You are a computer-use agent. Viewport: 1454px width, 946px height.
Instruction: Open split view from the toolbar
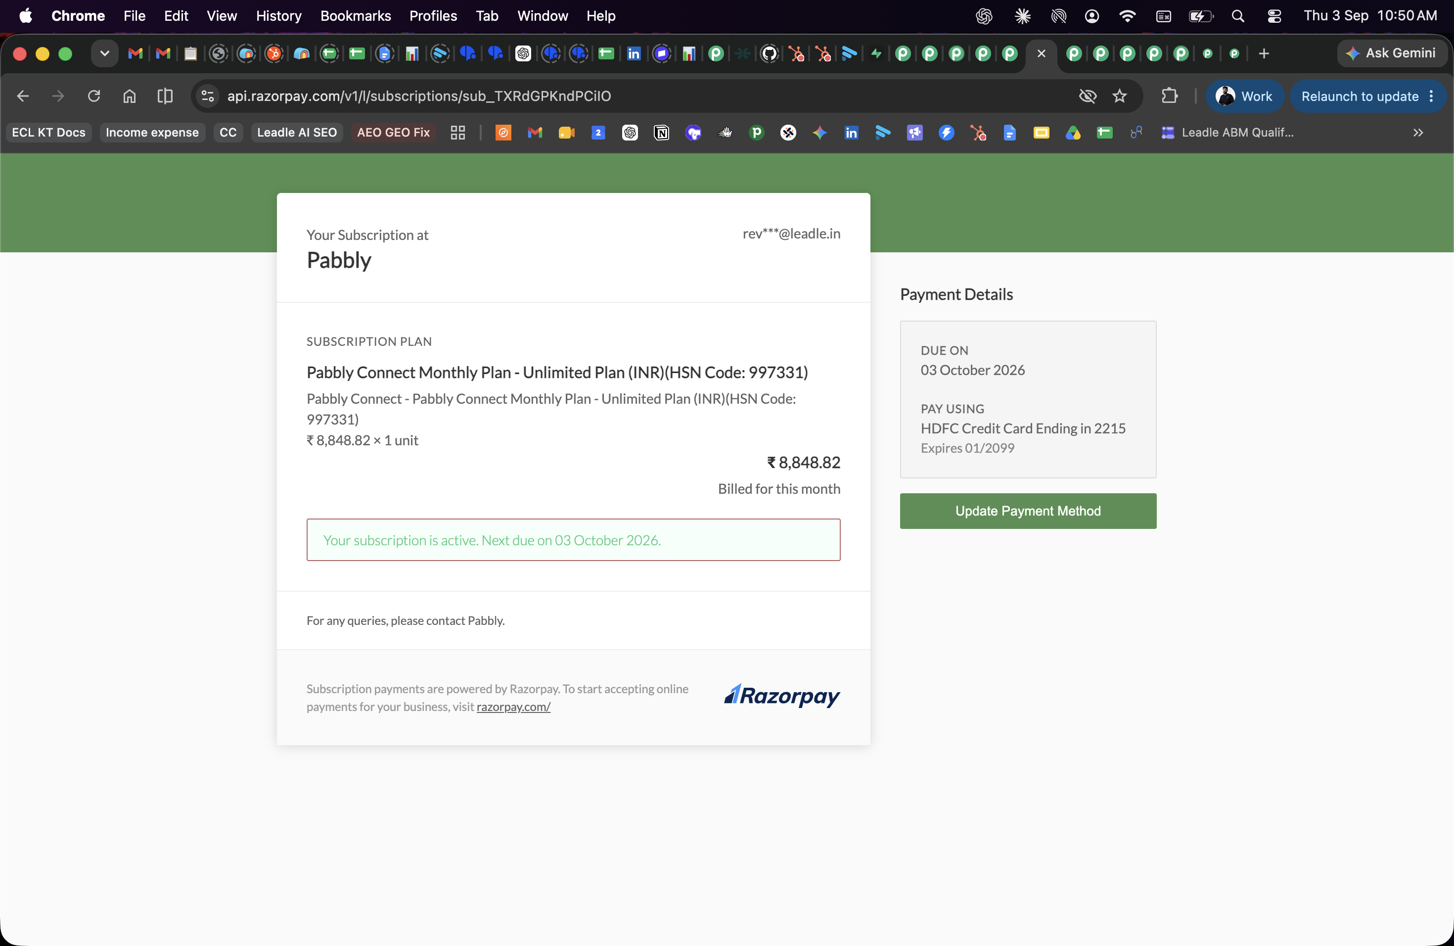click(x=165, y=96)
